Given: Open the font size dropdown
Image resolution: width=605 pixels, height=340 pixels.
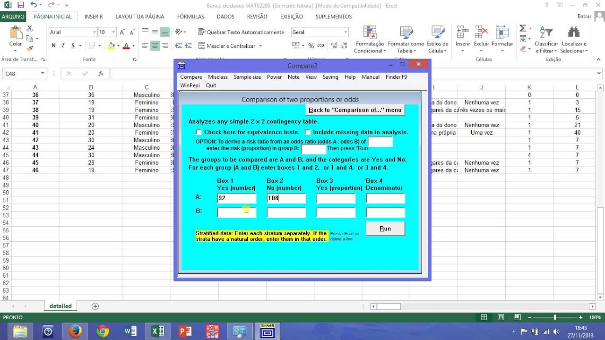Looking at the screenshot, I should tap(113, 32).
